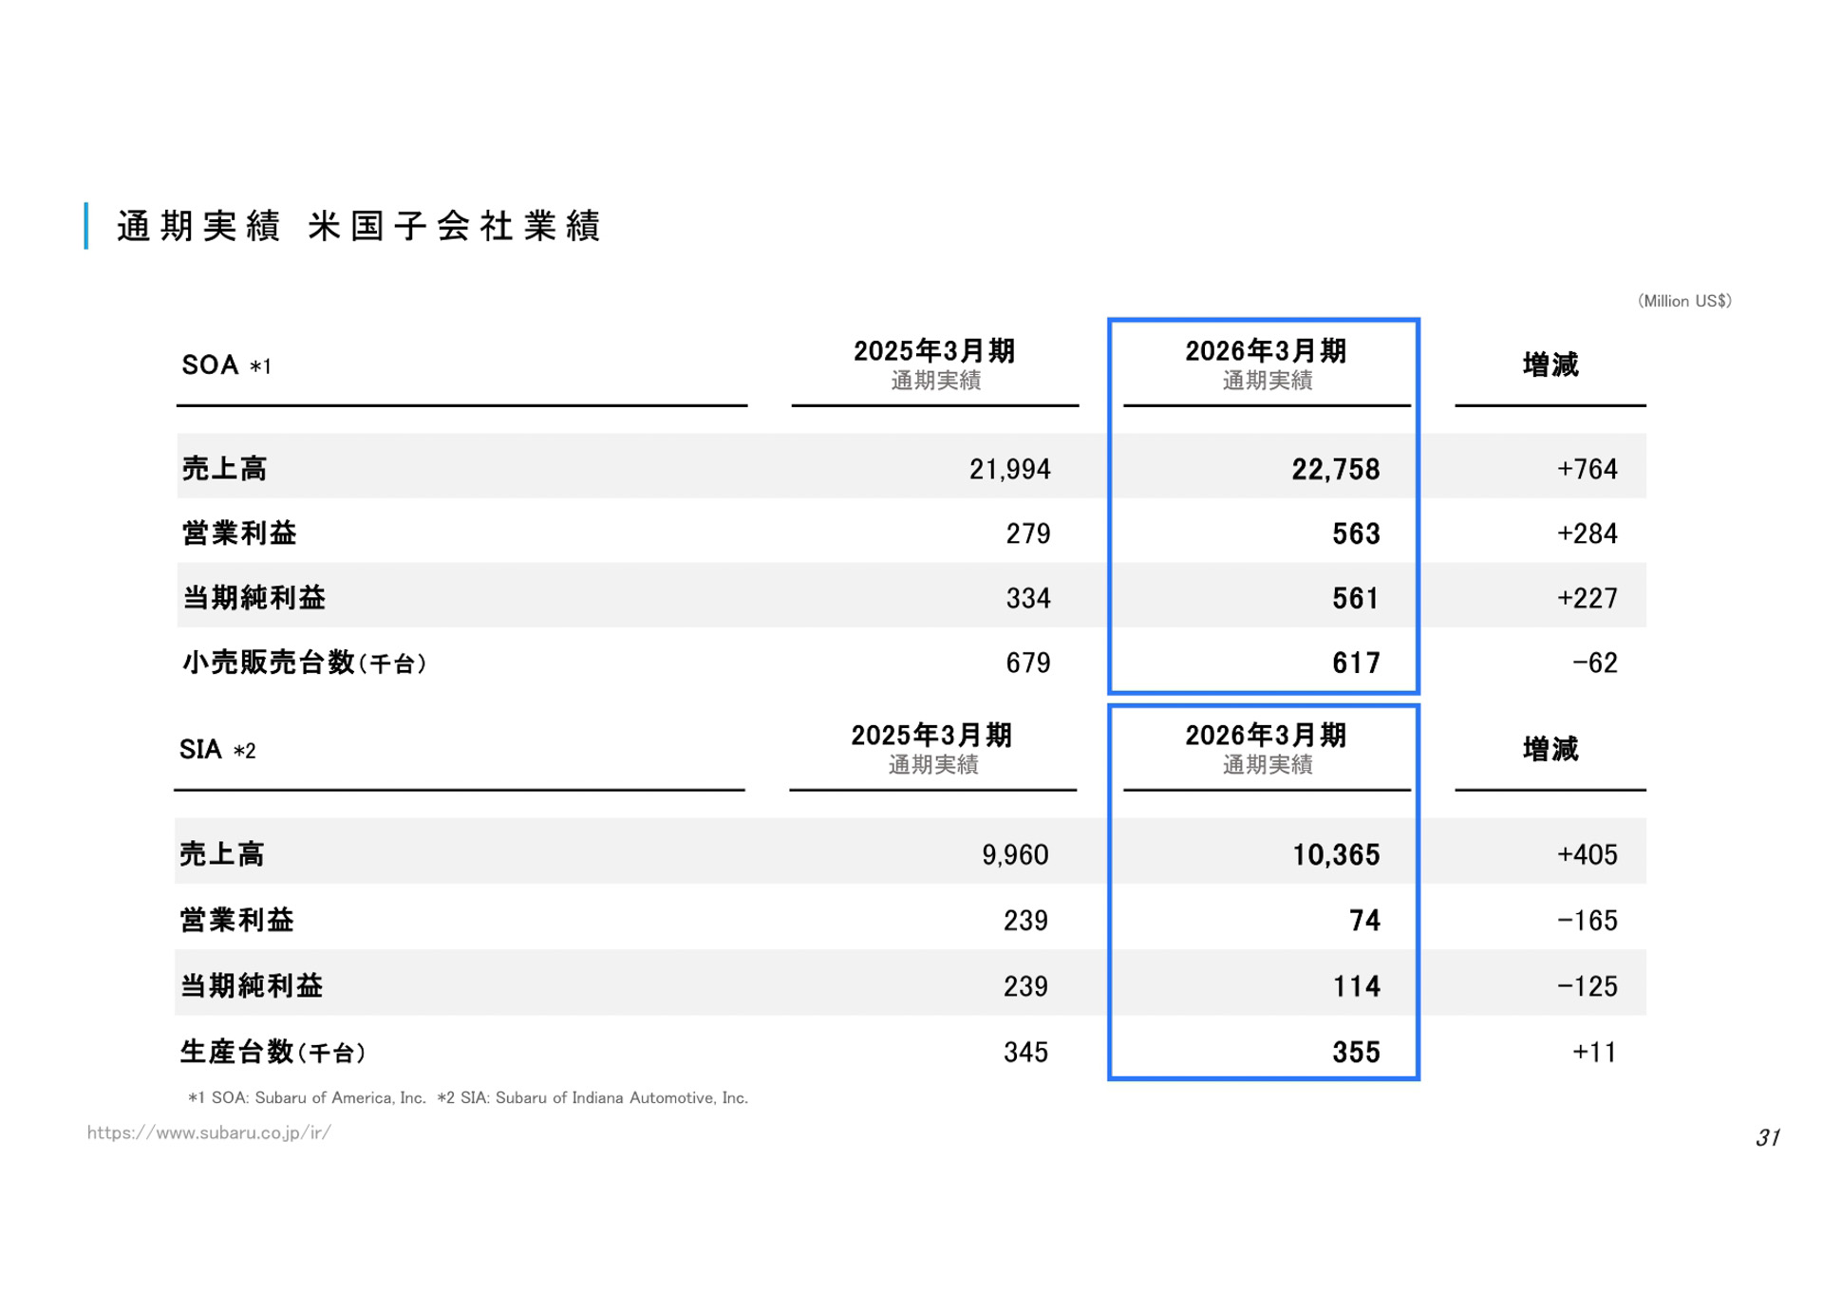This screenshot has height=1289, width=1823.
Task: Click the change value +764
Action: [x=1588, y=469]
